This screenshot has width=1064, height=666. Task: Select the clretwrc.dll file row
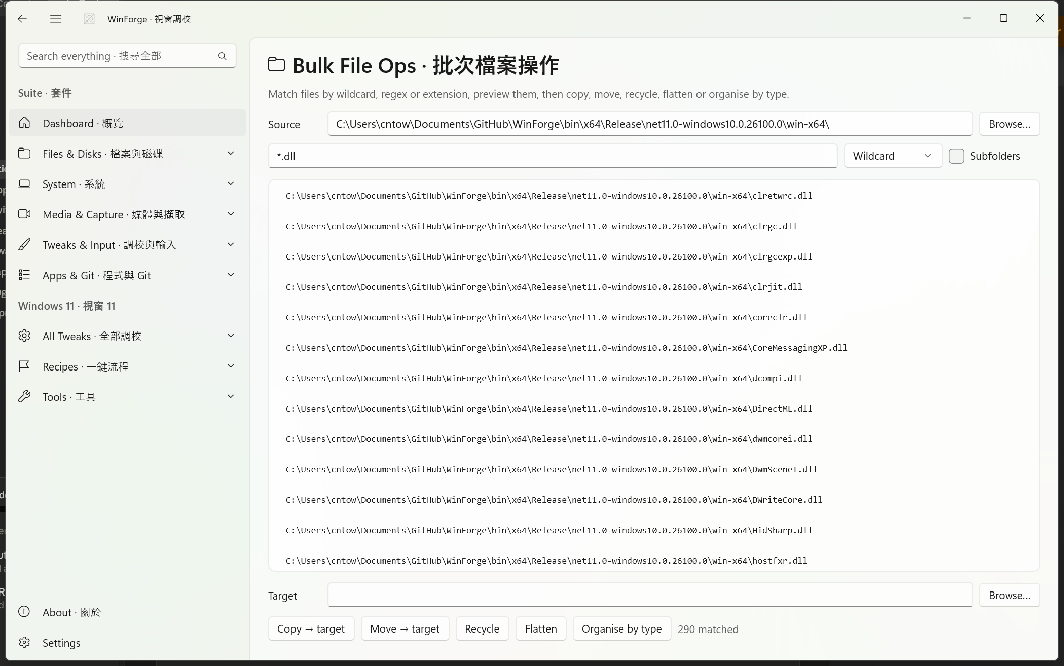654,196
